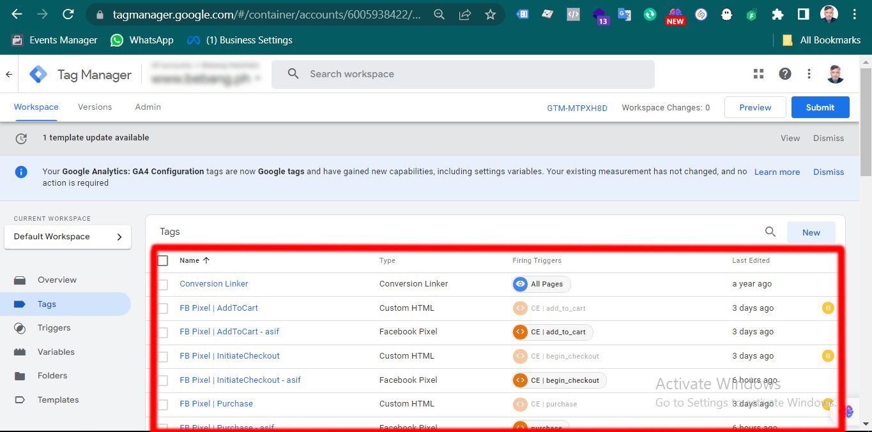The image size is (872, 432).
Task: Check the Conversion Linker row checkbox
Action: (x=163, y=285)
